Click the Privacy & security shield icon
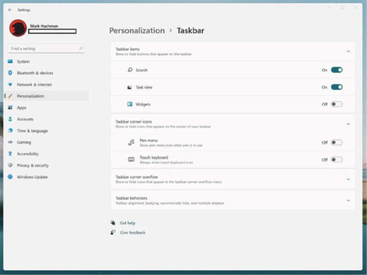This screenshot has width=367, height=275. point(10,165)
